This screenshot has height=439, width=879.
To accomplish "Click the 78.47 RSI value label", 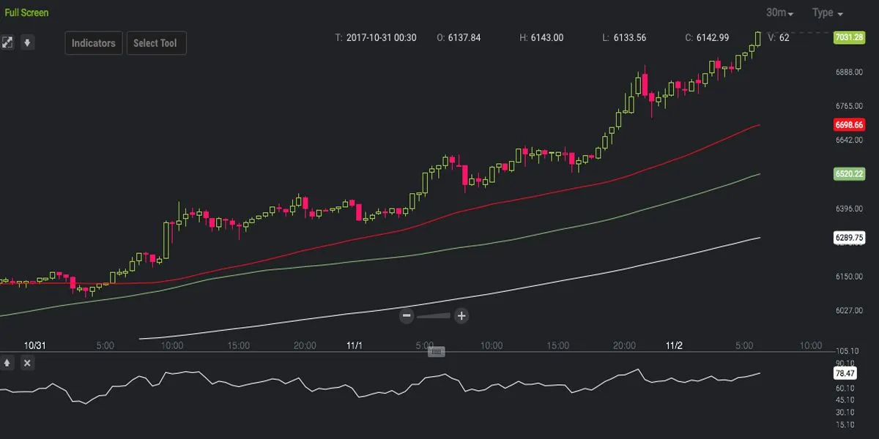I will tap(845, 373).
